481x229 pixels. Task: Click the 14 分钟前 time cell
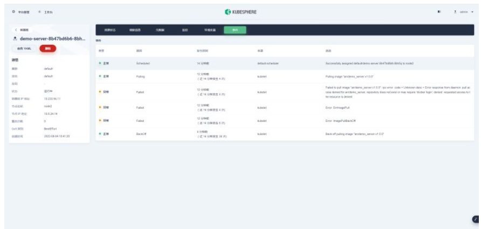coord(203,63)
